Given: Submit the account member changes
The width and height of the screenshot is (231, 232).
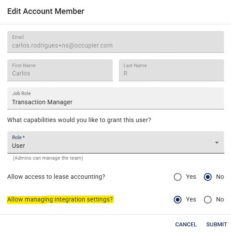Looking at the screenshot, I should (217, 225).
